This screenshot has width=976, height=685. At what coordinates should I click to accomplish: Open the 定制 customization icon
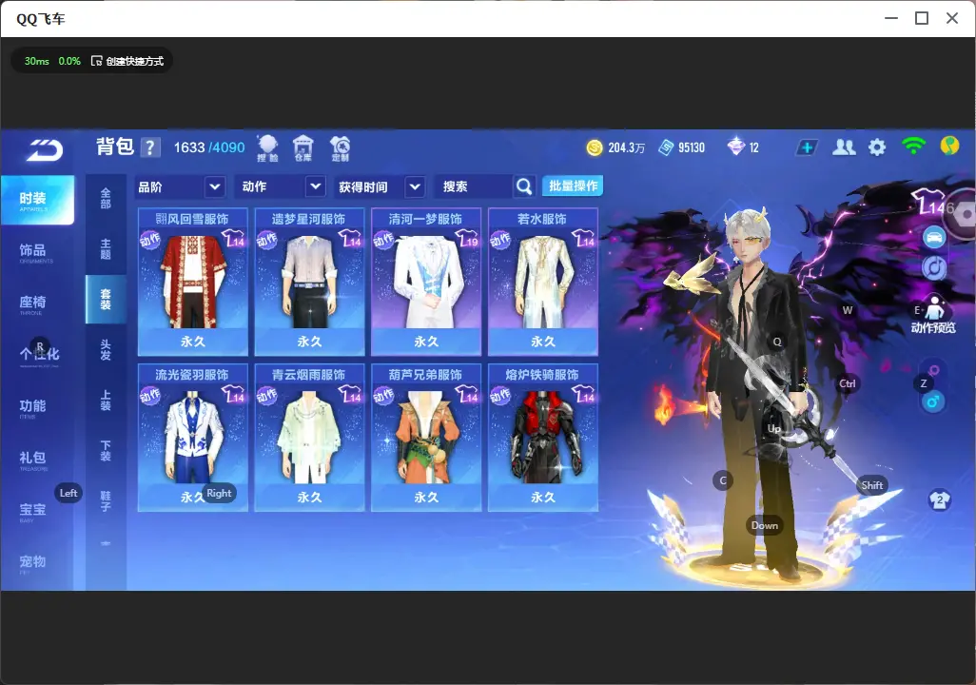340,148
